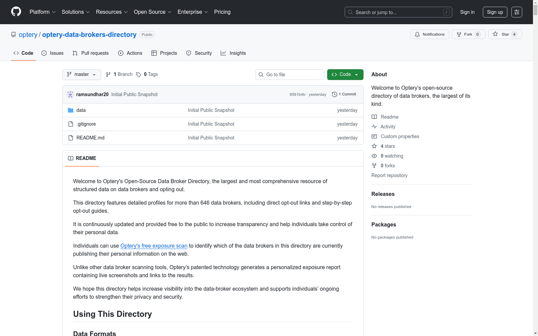View the Insights tab

click(233, 53)
